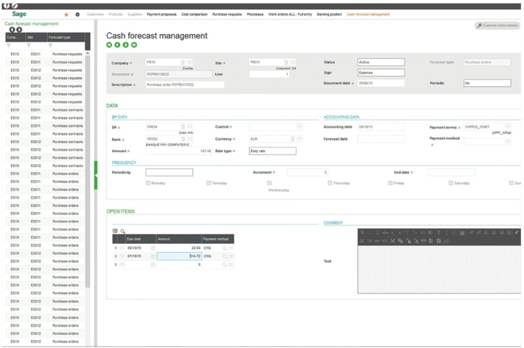Go to the first record using green navigation
524x348 pixels.
click(109, 44)
